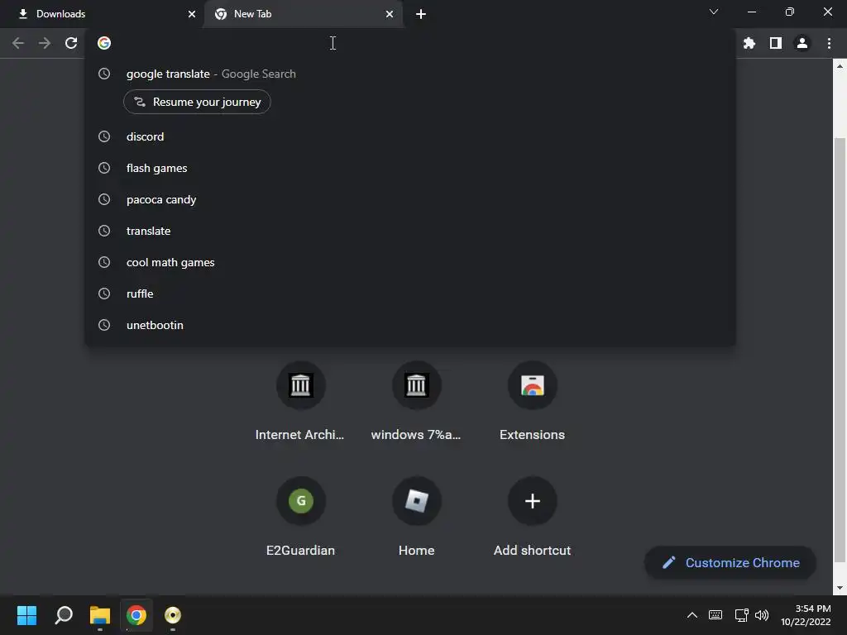Select the google translate suggestion
Image resolution: width=847 pixels, height=635 pixels.
(x=410, y=74)
